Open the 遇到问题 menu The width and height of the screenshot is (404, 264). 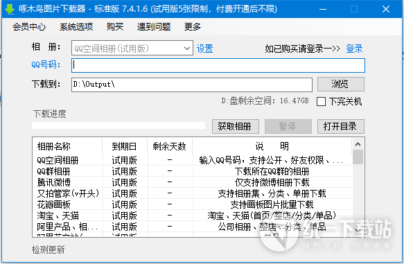point(154,27)
